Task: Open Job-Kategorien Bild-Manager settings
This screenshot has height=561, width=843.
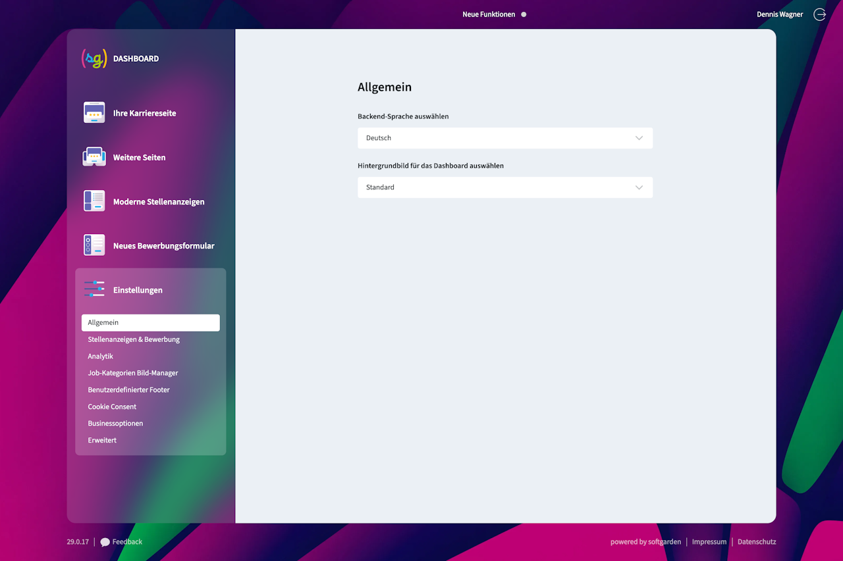Action: point(133,373)
